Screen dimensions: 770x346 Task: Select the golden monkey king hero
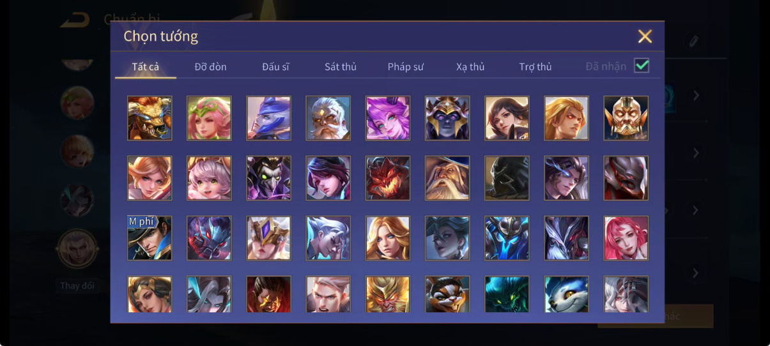pos(388,294)
